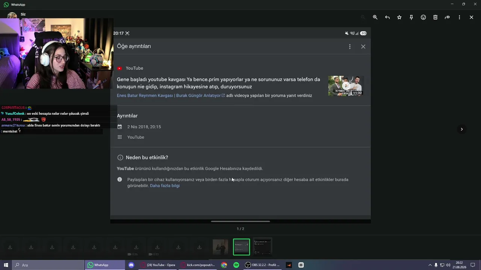Reply to this image message
481x270 pixels.
(x=387, y=17)
